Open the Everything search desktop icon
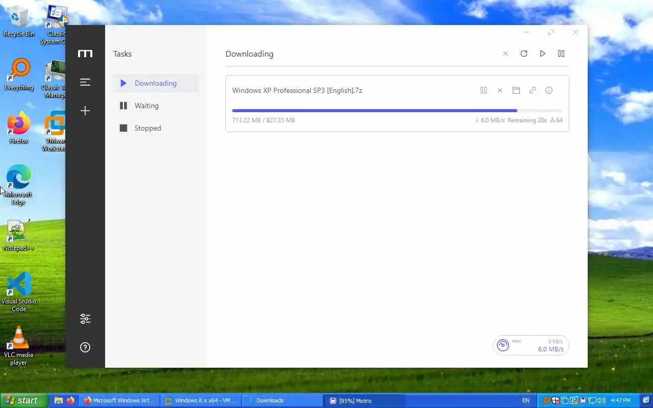Screen dimensions: 653x408 (x=19, y=75)
